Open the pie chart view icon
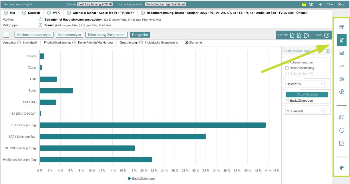This screenshot has height=184, width=350. (341, 92)
